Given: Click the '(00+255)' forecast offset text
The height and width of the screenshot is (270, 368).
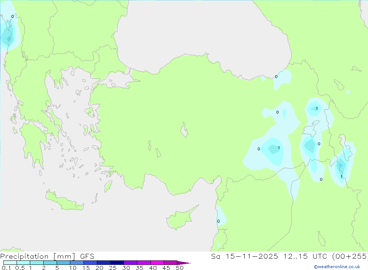Looking at the screenshot, I should 350,256.
